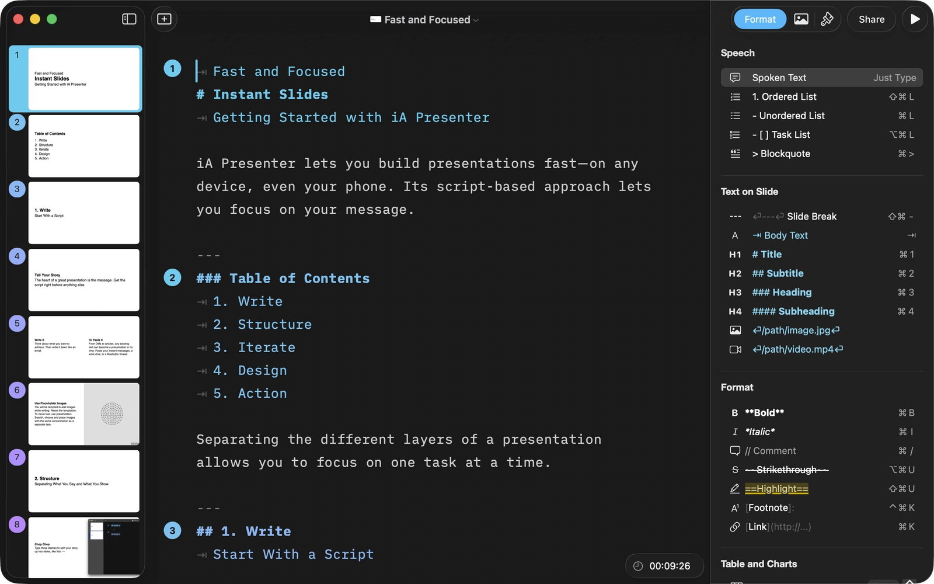Select slide 5 two-column thumbnail
934x584 pixels.
84,347
